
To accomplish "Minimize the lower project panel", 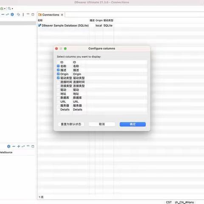I will 28,146.
